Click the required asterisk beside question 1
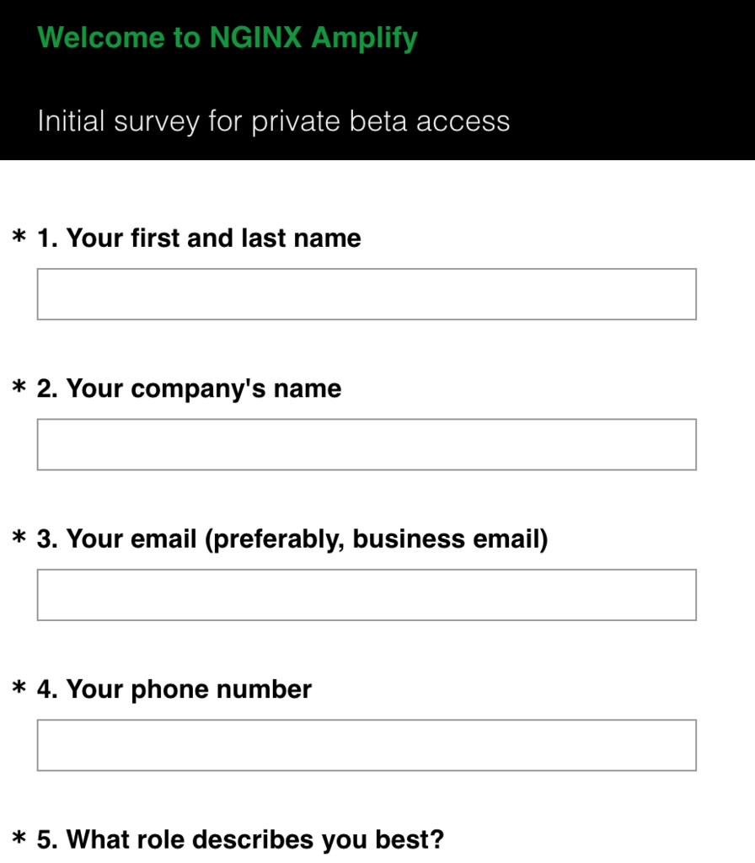Image resolution: width=755 pixels, height=863 pixels. 19,237
